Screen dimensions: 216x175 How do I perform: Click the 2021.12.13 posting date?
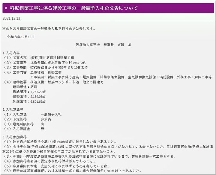pos(11,19)
